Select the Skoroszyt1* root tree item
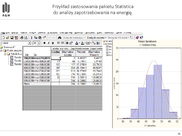182x136 pixels. [9, 47]
